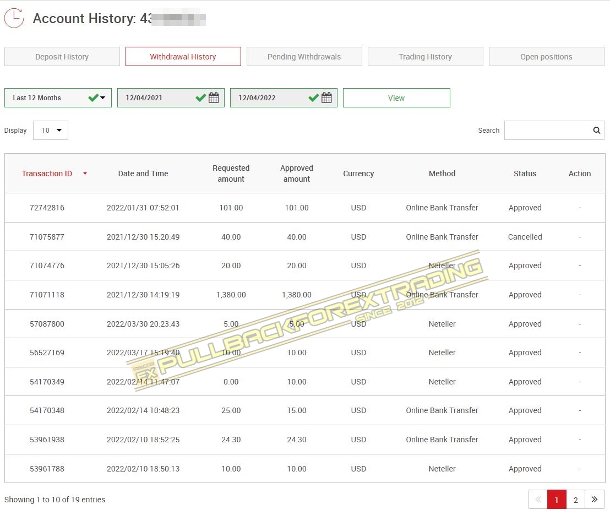Select the Withdrawal History tab
Screen dimensions: 610x515
183,57
